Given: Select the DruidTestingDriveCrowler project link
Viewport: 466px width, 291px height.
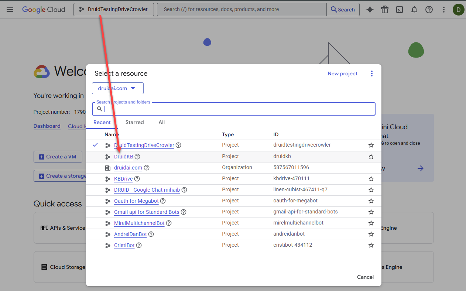Looking at the screenshot, I should [144, 145].
